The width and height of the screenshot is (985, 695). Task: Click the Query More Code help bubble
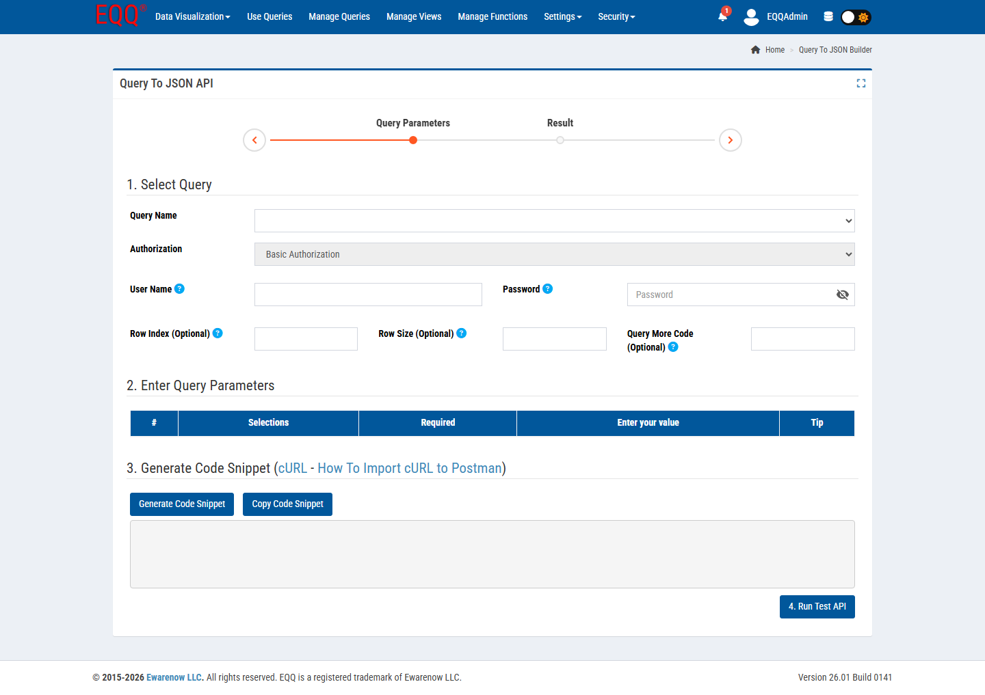tap(672, 346)
